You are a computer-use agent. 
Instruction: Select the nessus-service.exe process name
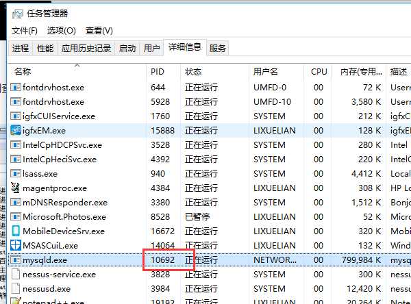[x=59, y=275]
